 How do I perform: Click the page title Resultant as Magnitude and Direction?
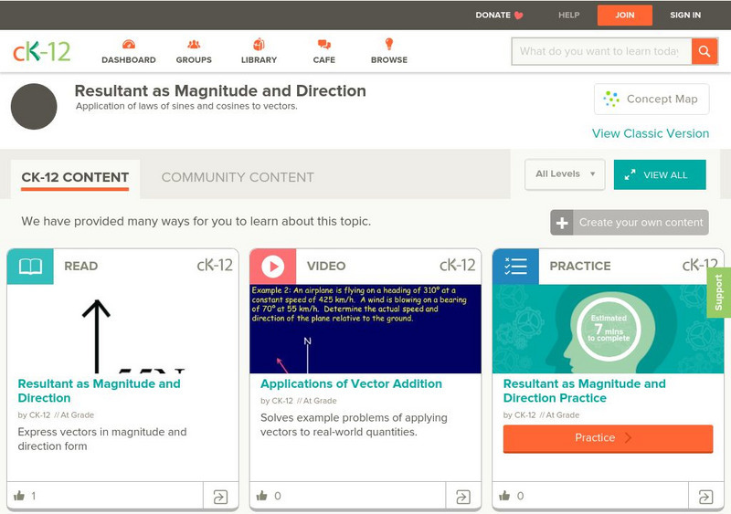(220, 91)
